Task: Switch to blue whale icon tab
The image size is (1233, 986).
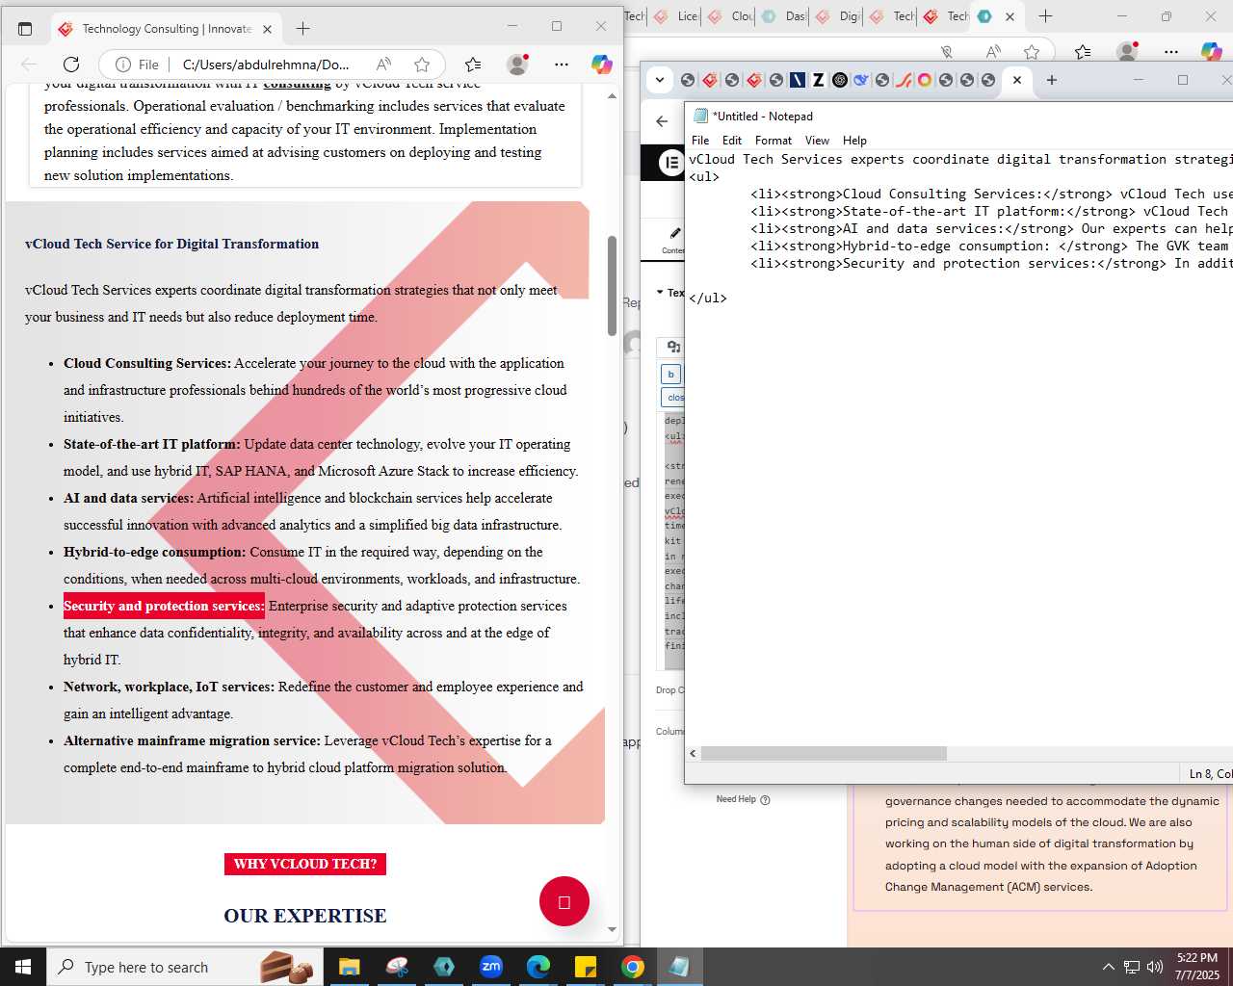Action: click(x=861, y=80)
